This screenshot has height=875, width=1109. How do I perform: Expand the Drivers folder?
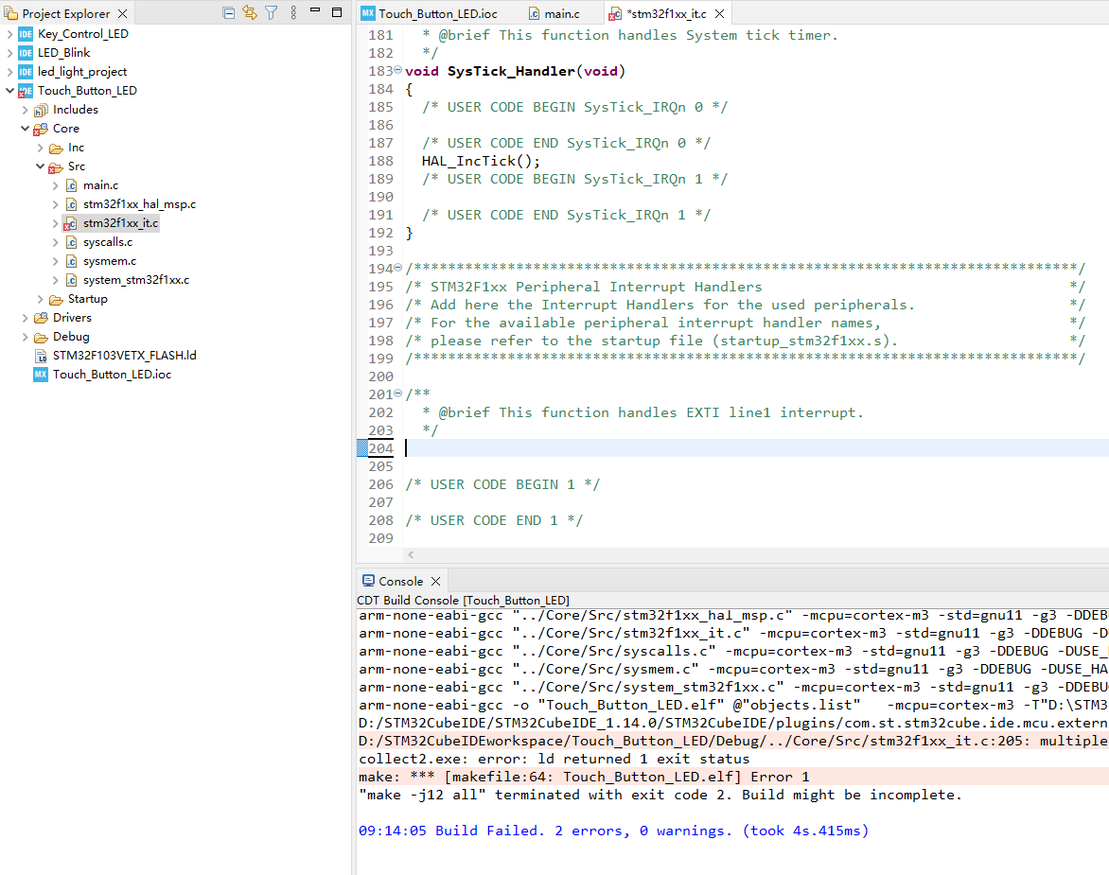(25, 318)
